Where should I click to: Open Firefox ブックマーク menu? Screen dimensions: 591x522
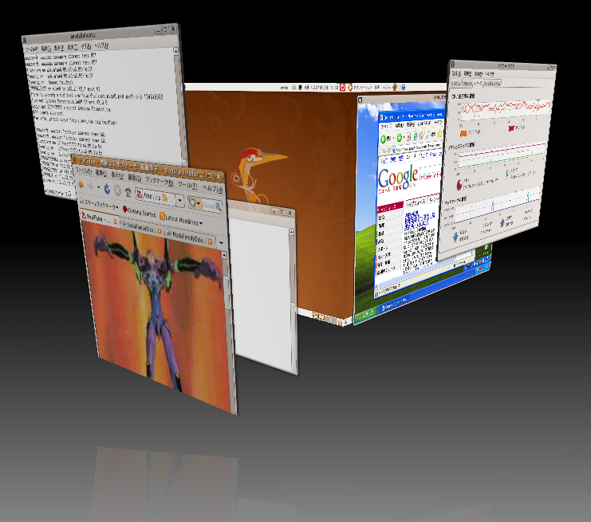point(159,181)
